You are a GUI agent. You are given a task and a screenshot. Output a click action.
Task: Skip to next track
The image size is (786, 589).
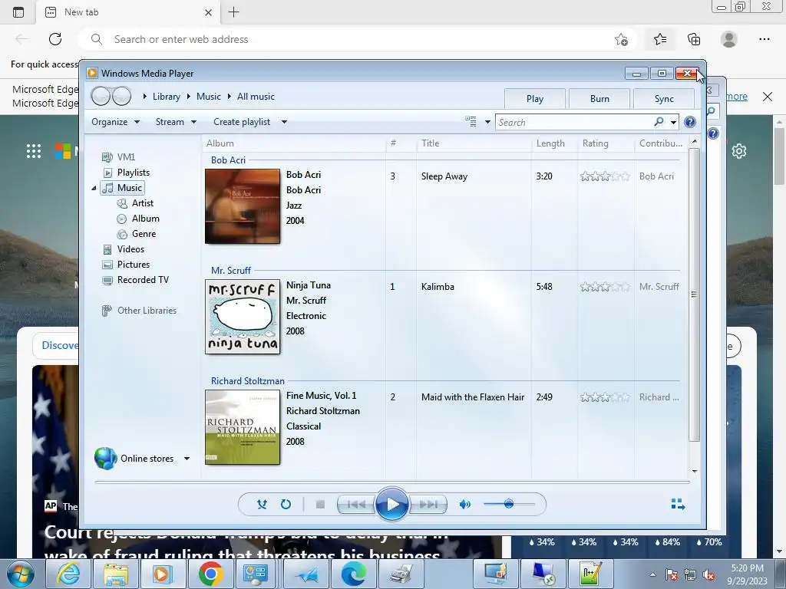(x=428, y=505)
